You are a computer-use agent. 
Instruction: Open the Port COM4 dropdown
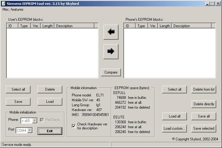click(30, 131)
